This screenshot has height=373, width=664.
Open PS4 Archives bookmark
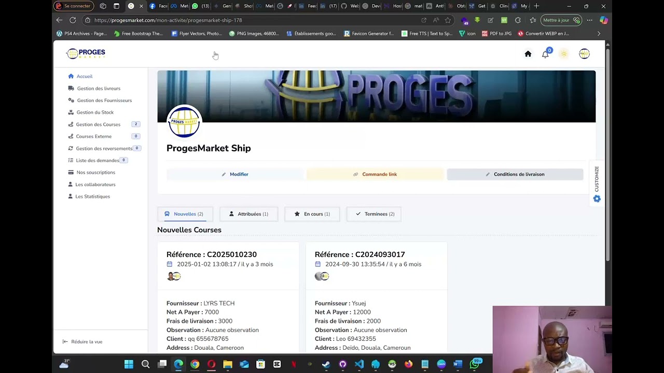82,34
